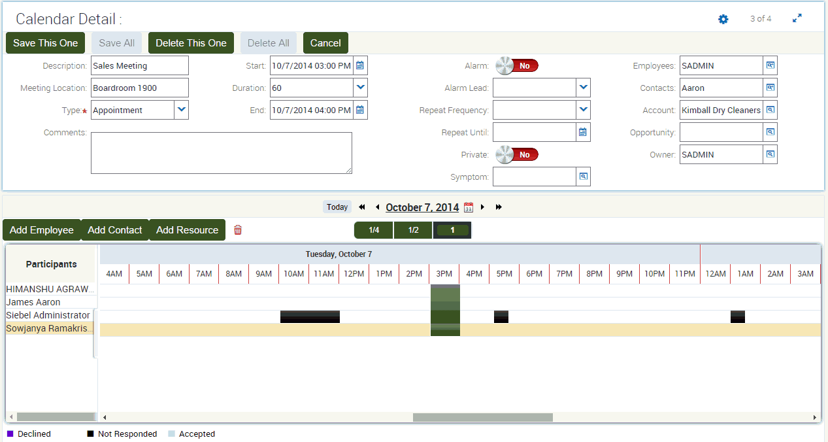The image size is (828, 442).
Task: Open the Repeat Until calendar picker
Action: point(582,131)
